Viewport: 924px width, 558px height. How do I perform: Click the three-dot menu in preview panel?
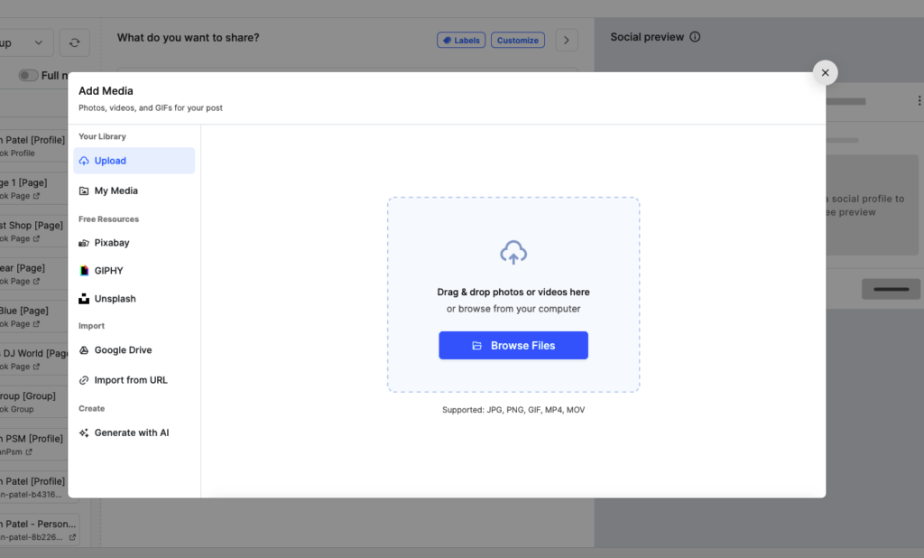tap(919, 100)
